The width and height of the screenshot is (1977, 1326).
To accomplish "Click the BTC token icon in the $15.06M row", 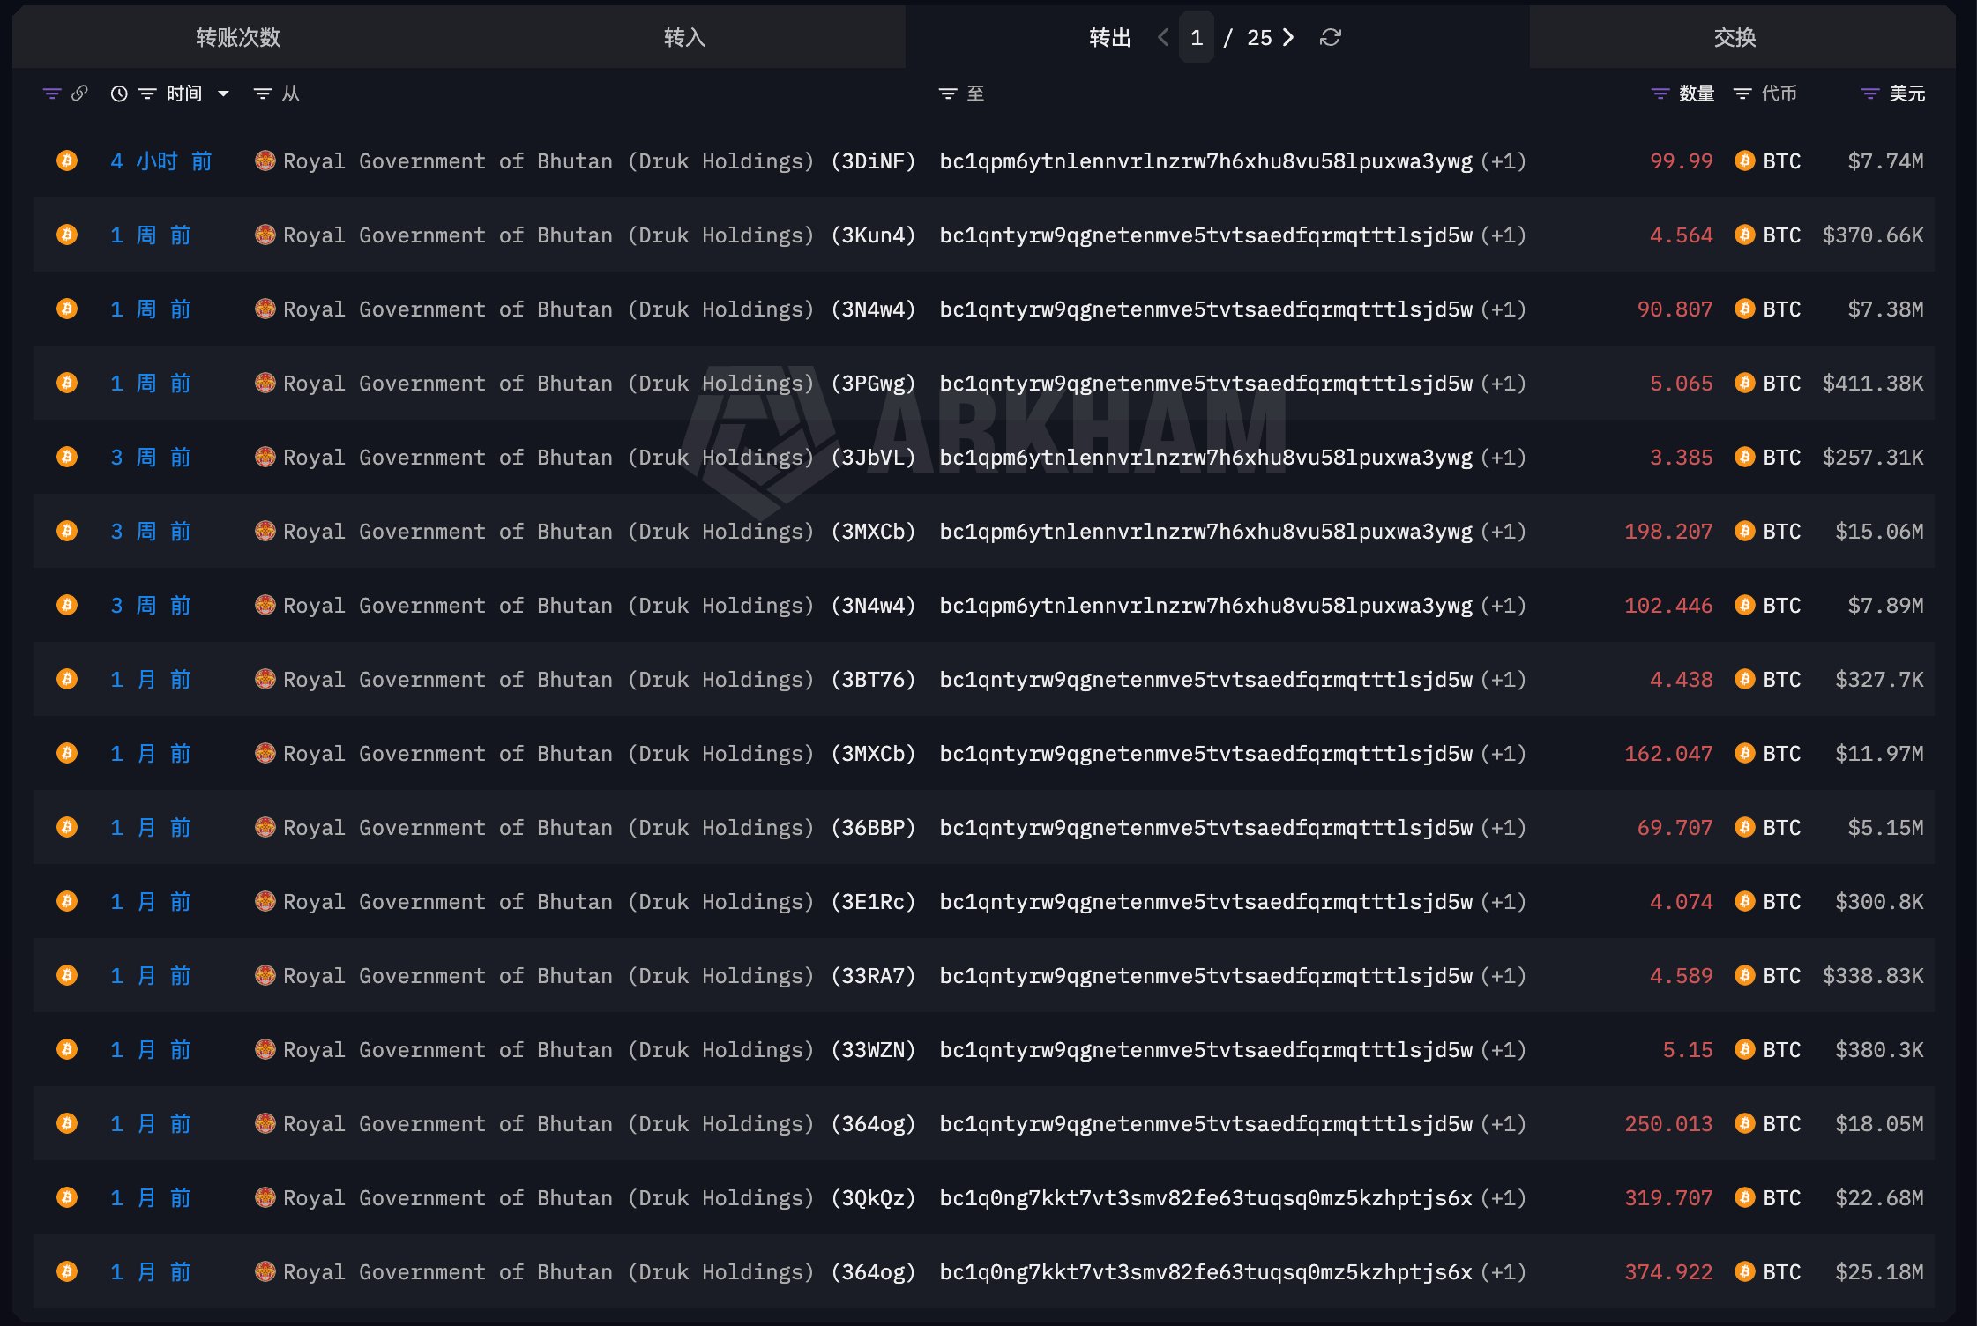I will tap(1744, 532).
